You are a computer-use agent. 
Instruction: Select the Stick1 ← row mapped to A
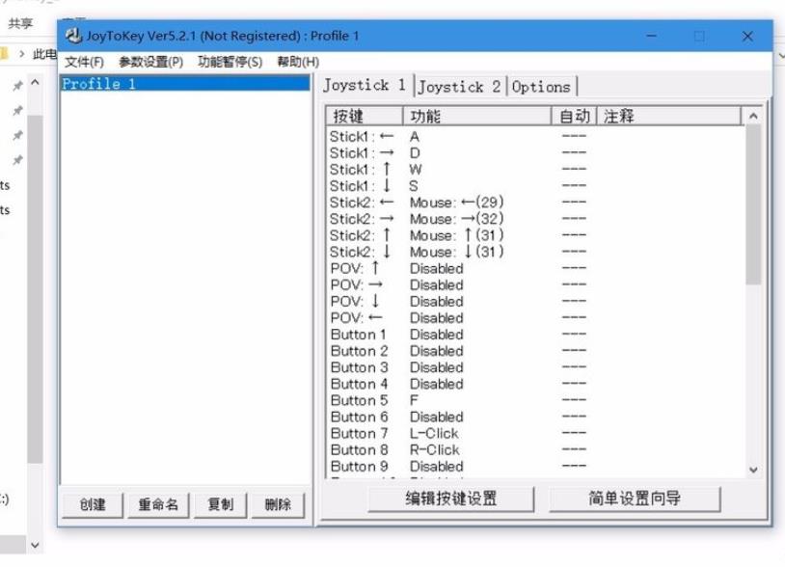pyautogui.click(x=534, y=136)
